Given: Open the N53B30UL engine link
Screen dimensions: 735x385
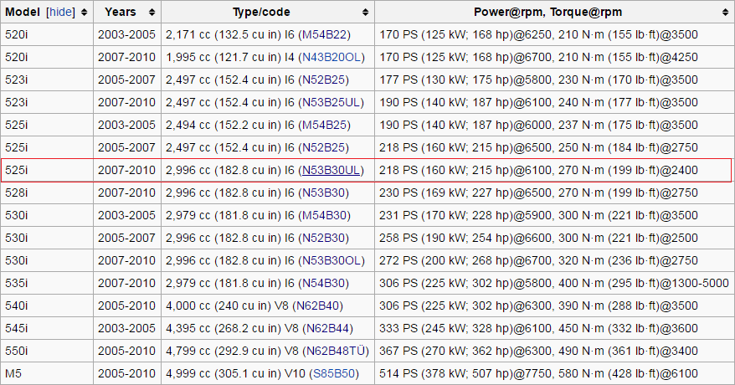Looking at the screenshot, I should (331, 170).
